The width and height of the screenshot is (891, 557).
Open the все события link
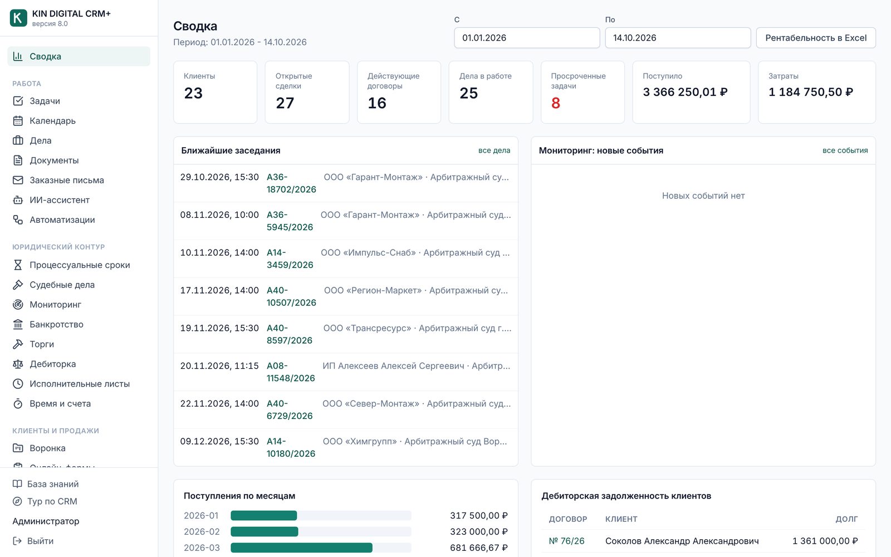point(845,150)
